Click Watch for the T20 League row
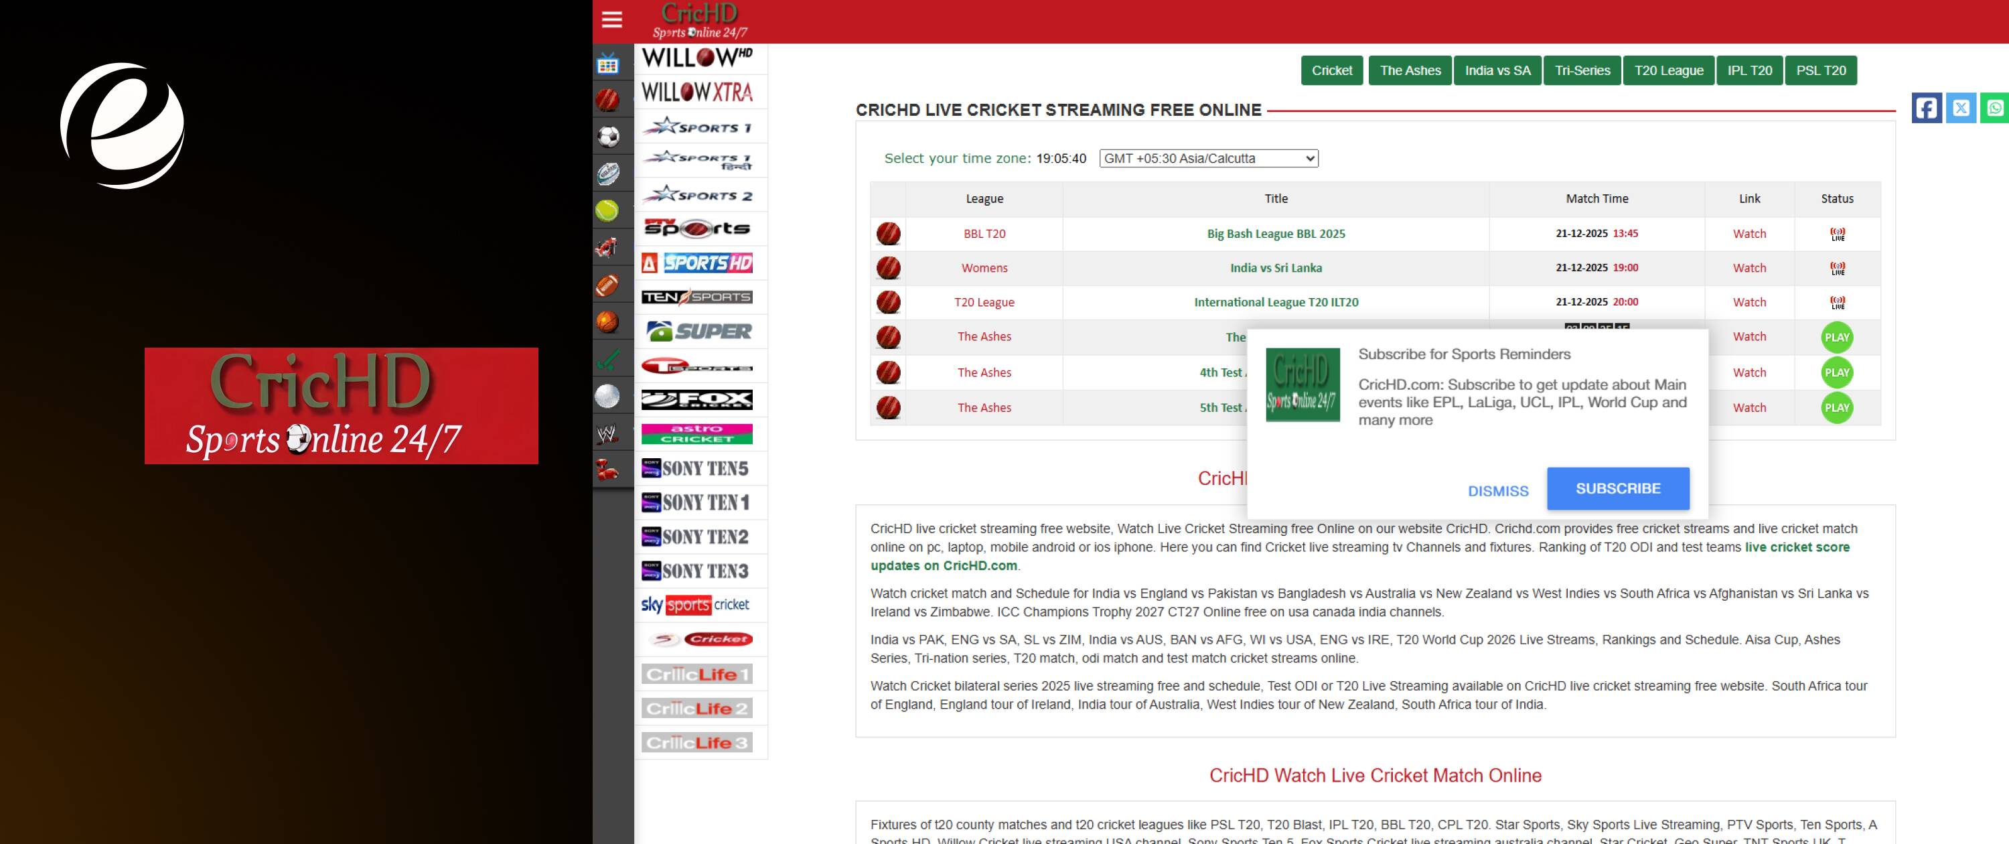 tap(1749, 302)
